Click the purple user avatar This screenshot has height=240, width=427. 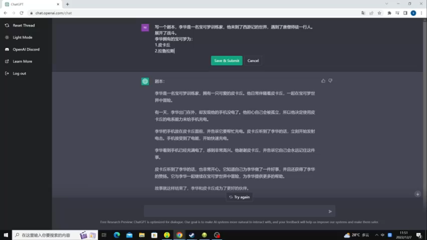point(145,28)
